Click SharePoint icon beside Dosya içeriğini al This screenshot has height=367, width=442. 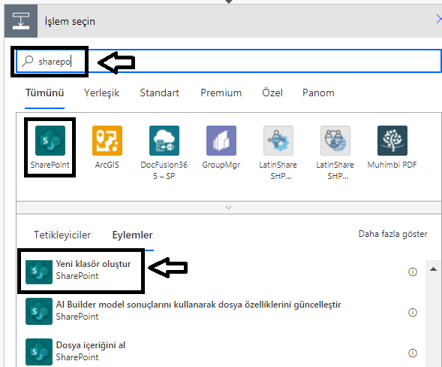[39, 352]
